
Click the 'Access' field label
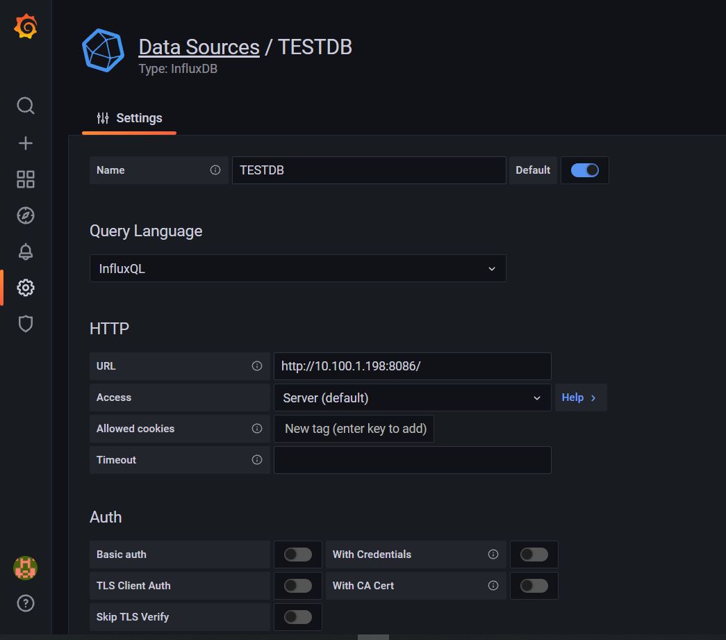[113, 397]
